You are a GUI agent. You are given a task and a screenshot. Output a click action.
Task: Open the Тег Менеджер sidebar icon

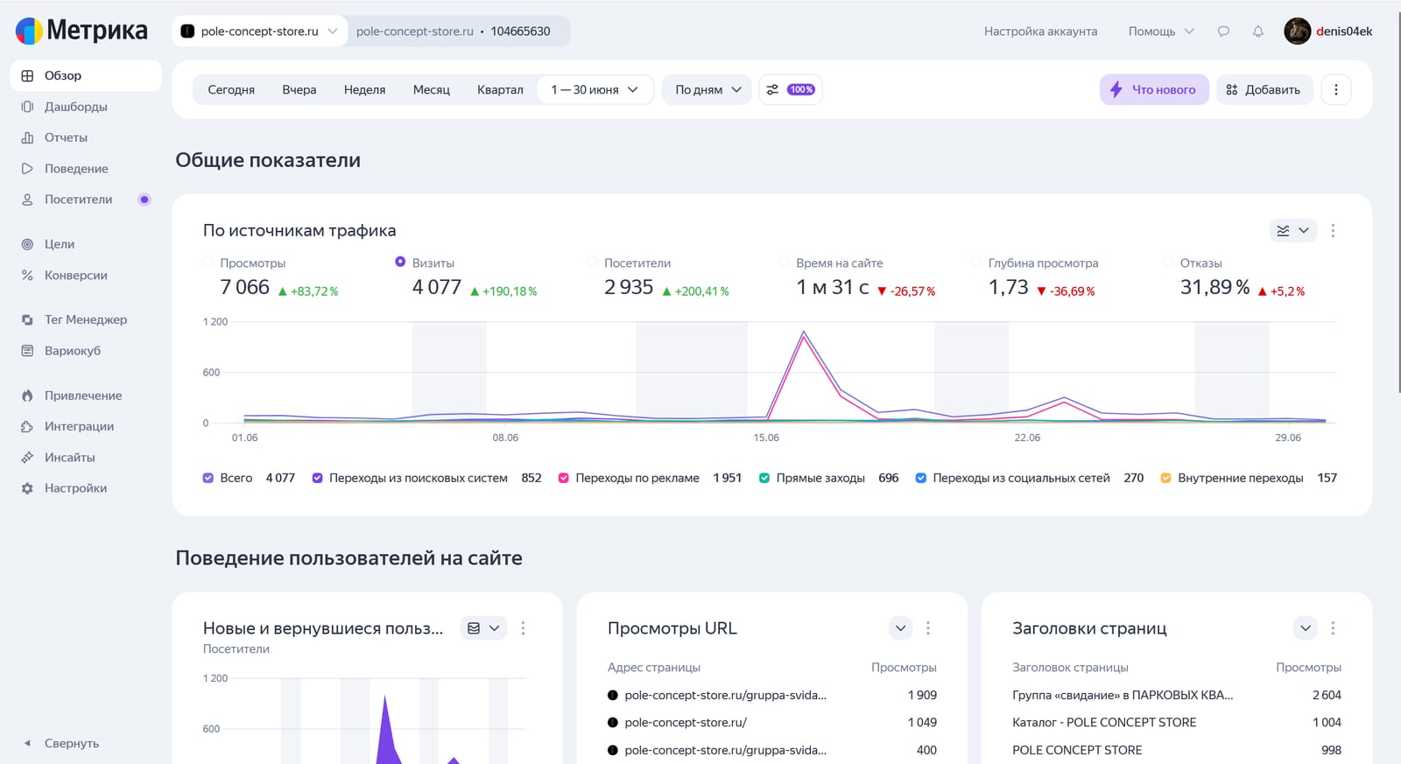pos(27,319)
